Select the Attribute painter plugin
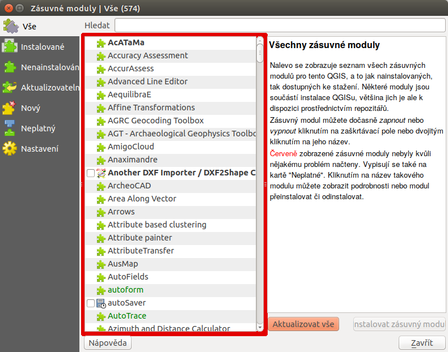The image size is (448, 352). point(170,238)
